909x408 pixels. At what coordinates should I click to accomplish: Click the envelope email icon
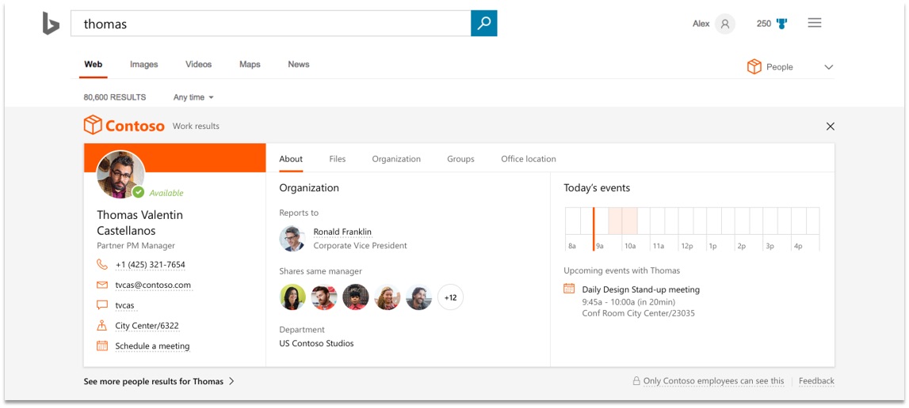102,285
